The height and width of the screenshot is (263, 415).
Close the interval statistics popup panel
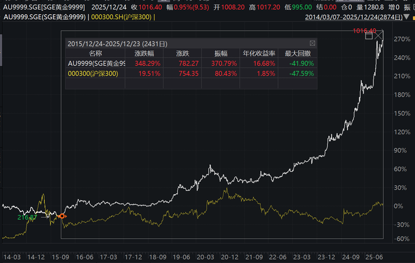pyautogui.click(x=313, y=43)
